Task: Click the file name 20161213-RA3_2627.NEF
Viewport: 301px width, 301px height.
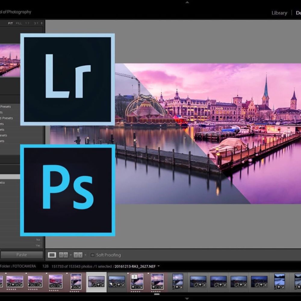Action: [x=135, y=266]
